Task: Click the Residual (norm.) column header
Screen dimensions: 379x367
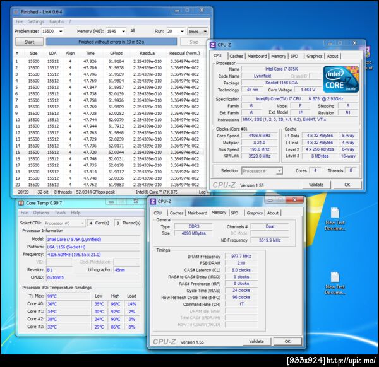Action: 184,54
